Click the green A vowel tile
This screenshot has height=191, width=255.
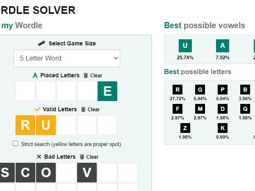[x=223, y=46]
